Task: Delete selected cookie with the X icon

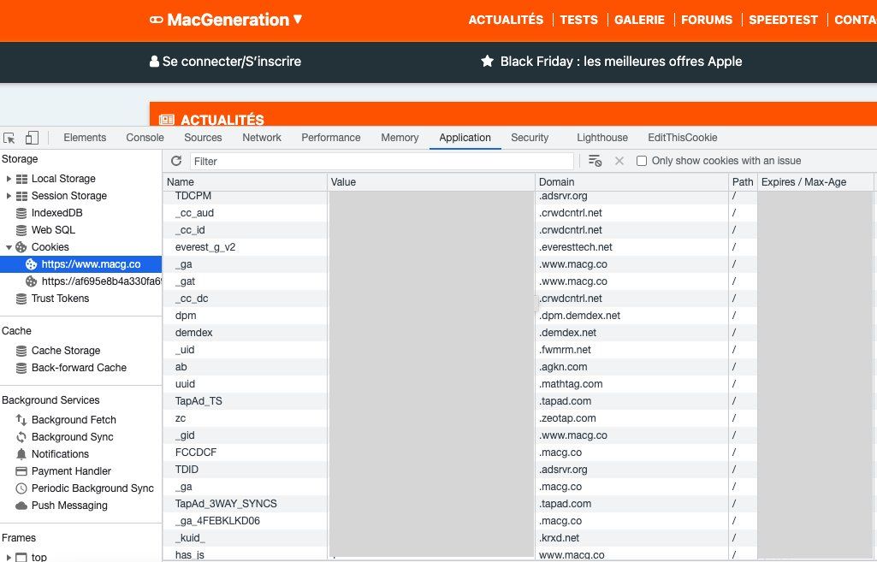Action: 619,161
